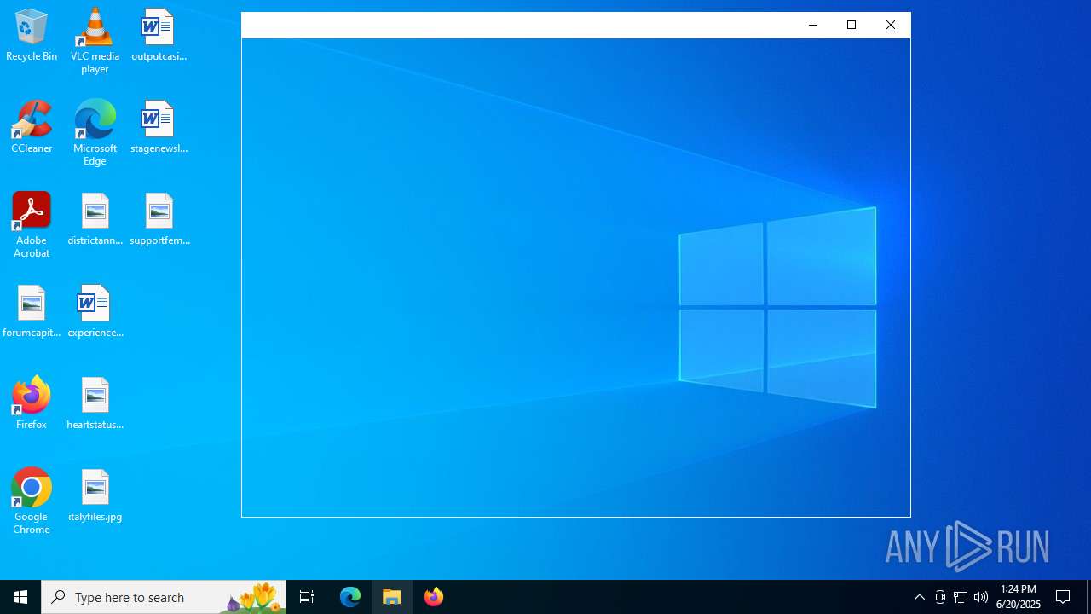Open Task View on the taskbar
Viewport: 1091px width, 614px height.
tap(307, 597)
